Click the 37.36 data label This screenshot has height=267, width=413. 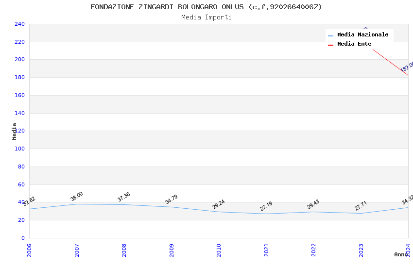[124, 197]
